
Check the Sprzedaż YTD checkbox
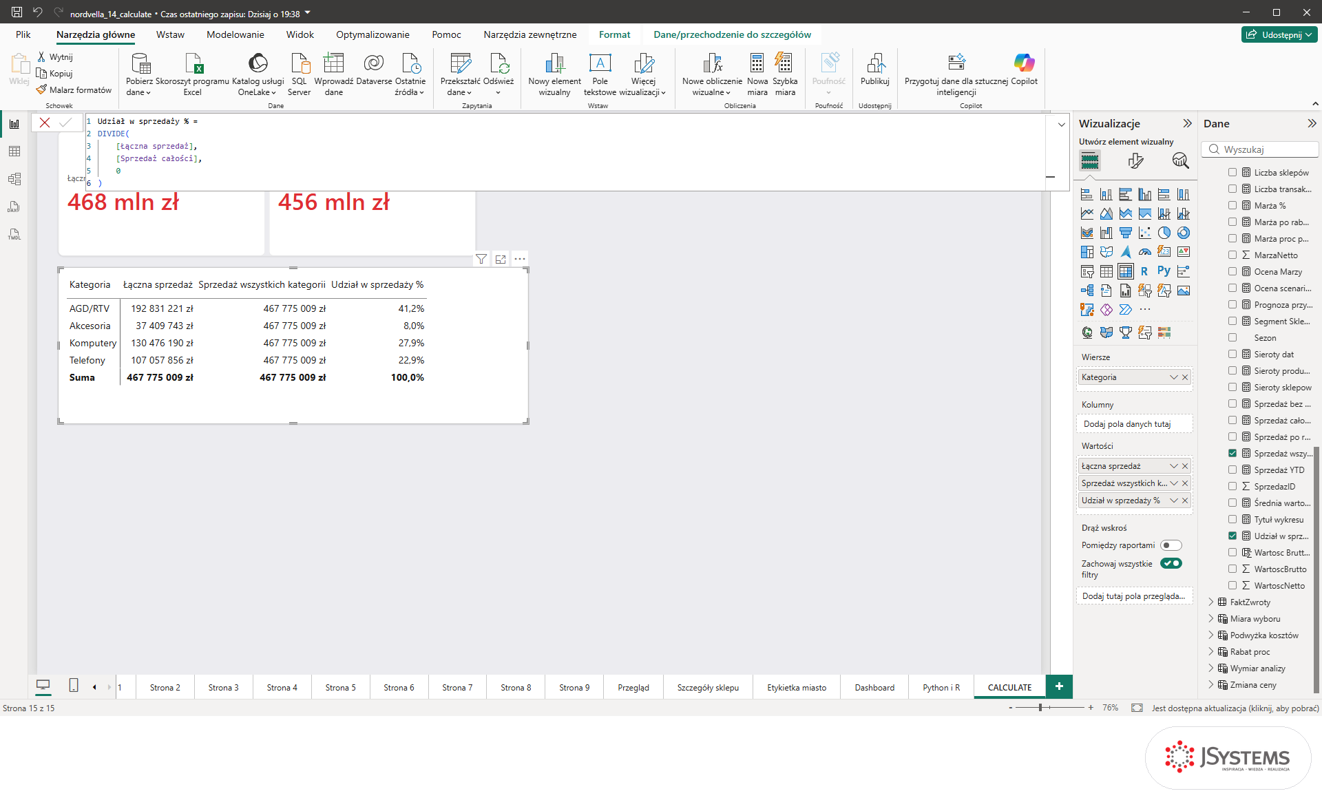click(1232, 470)
